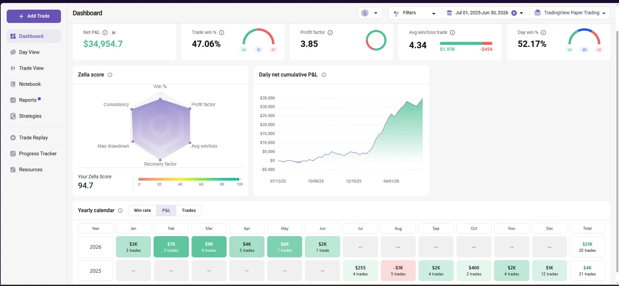The width and height of the screenshot is (619, 286).
Task: Click the Profit factor donut ring
Action: (x=376, y=40)
